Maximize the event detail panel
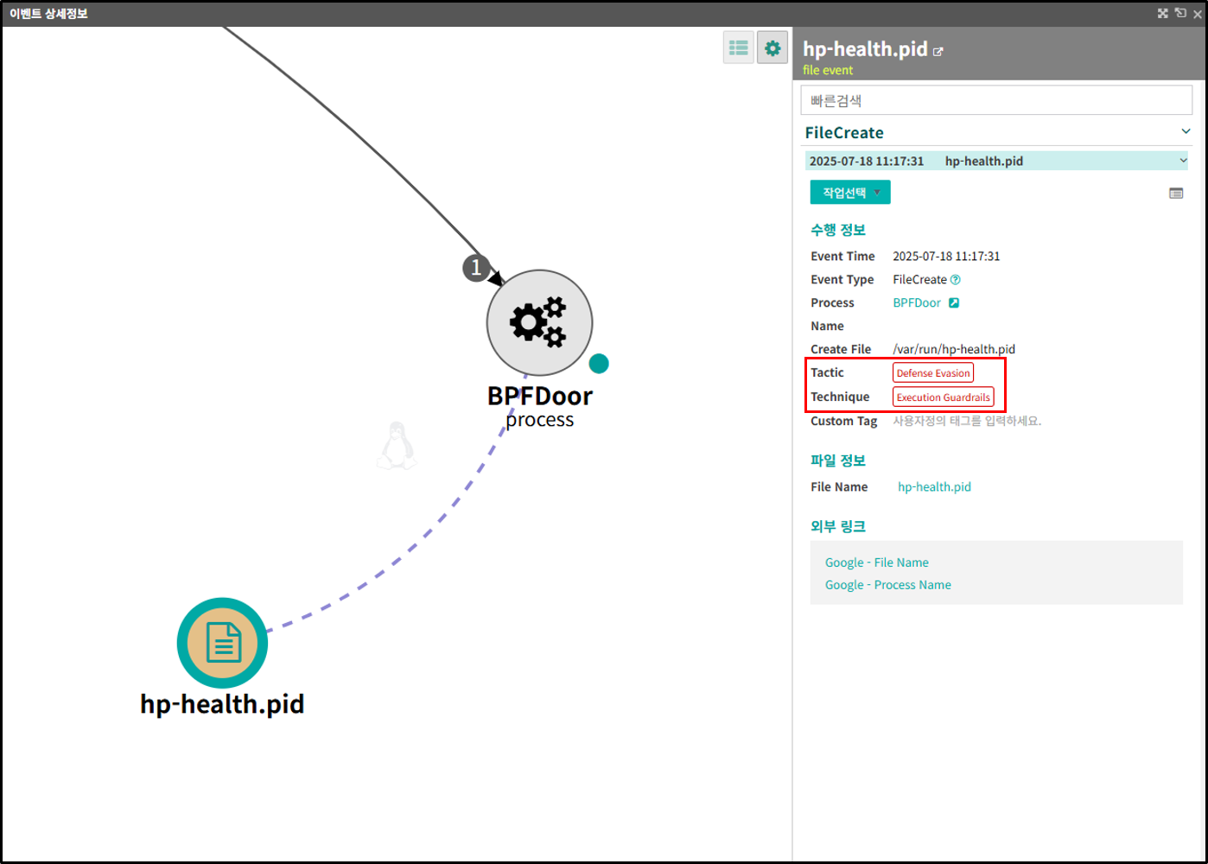This screenshot has width=1208, height=864. [x=1163, y=13]
